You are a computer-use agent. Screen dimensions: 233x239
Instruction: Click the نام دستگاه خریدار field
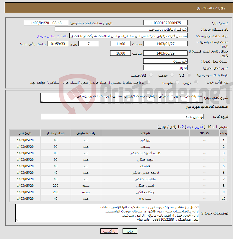pyautogui.click(x=121, y=30)
